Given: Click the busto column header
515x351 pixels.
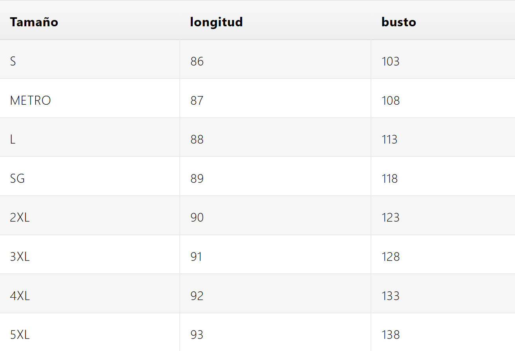Looking at the screenshot, I should point(398,22).
